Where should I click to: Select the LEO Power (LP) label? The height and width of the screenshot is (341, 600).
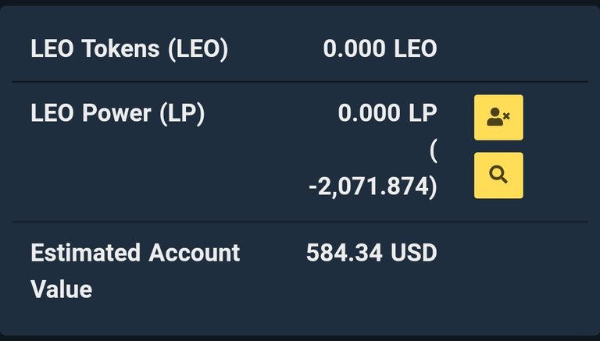point(117,114)
